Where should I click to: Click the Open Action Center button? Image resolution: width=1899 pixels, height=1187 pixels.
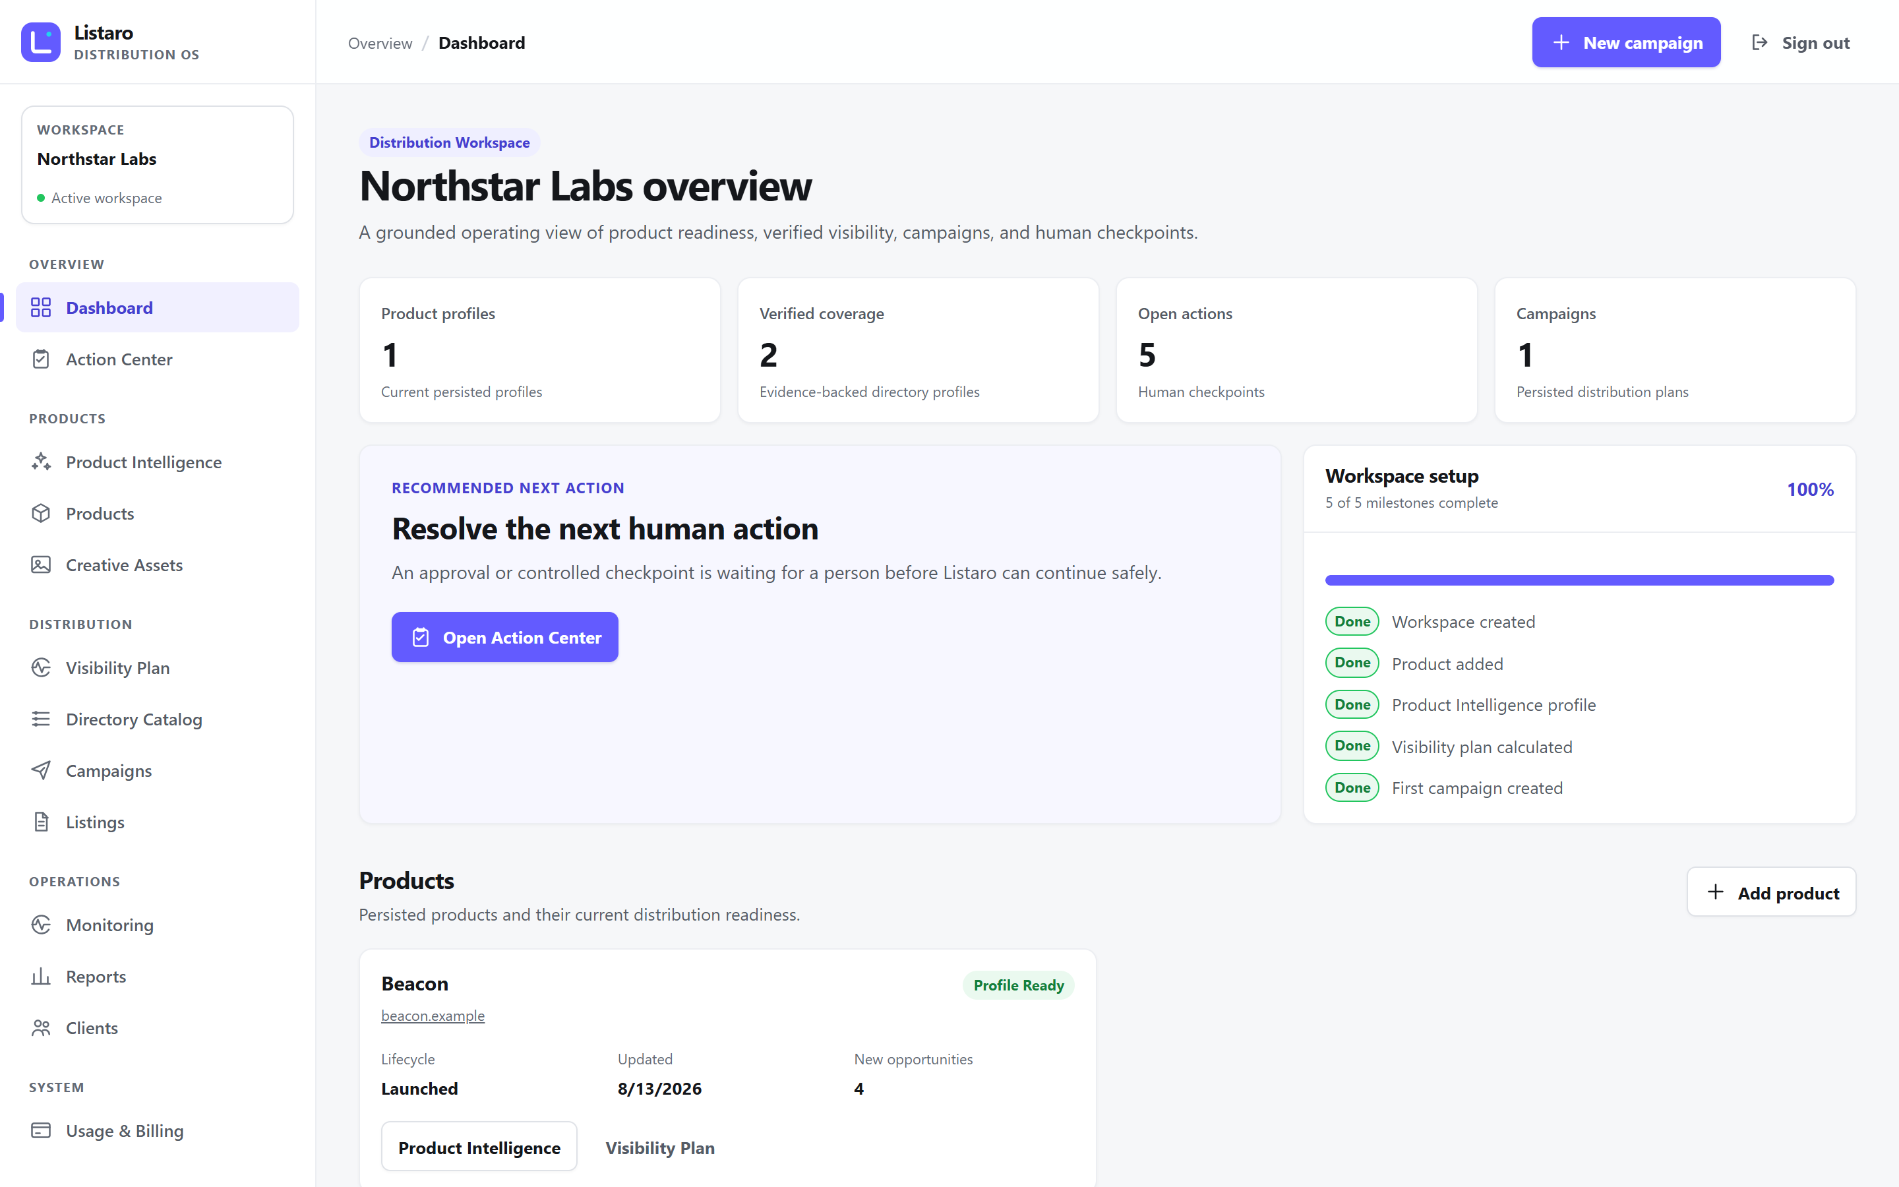pos(504,636)
